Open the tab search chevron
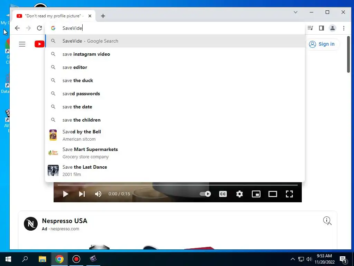 click(295, 12)
